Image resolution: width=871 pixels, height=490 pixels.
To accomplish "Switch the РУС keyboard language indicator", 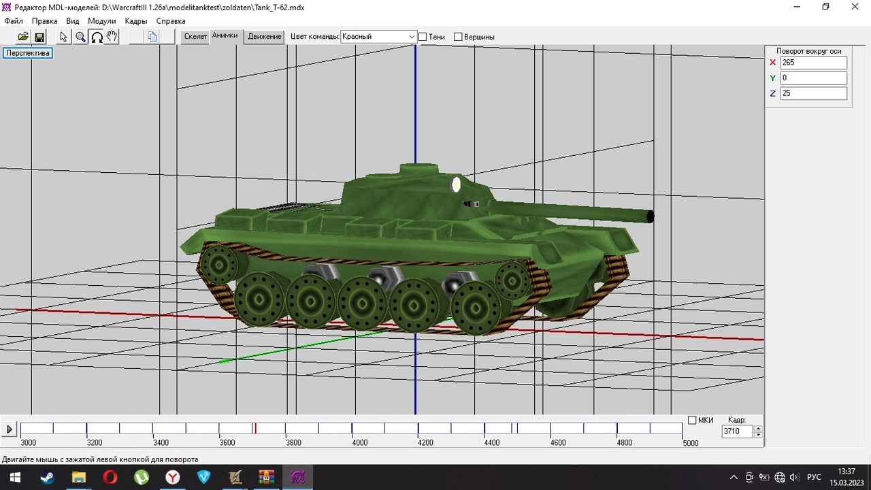I will click(814, 477).
